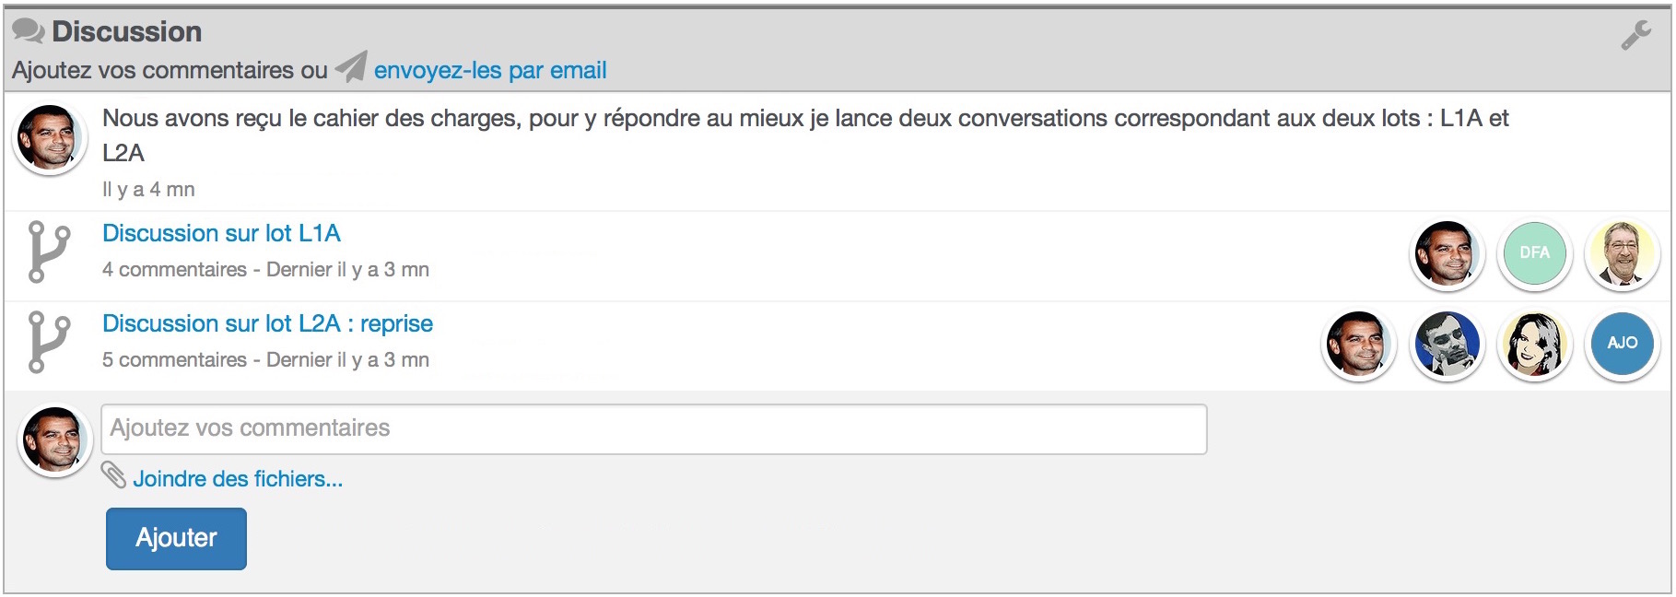Click the paperclip attachment icon

(x=113, y=474)
